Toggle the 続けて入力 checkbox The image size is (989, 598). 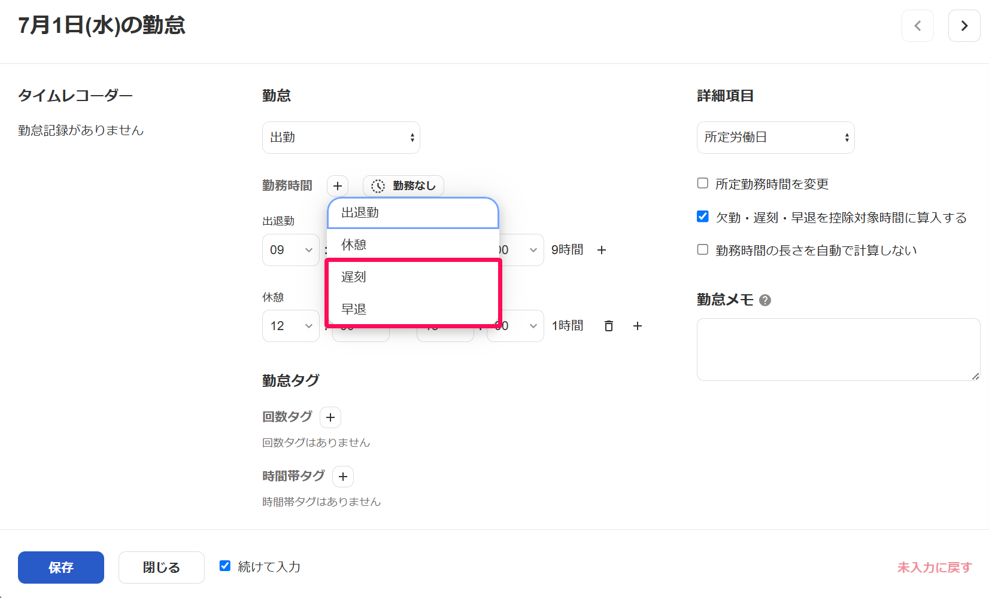(x=225, y=566)
